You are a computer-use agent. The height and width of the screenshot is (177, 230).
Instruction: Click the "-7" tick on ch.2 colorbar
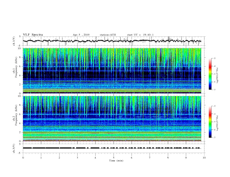click(214, 138)
